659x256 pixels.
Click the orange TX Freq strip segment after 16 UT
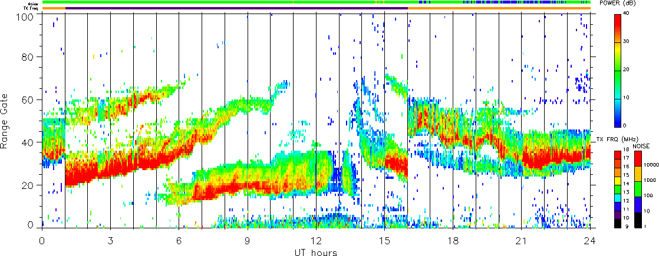(x=499, y=8)
